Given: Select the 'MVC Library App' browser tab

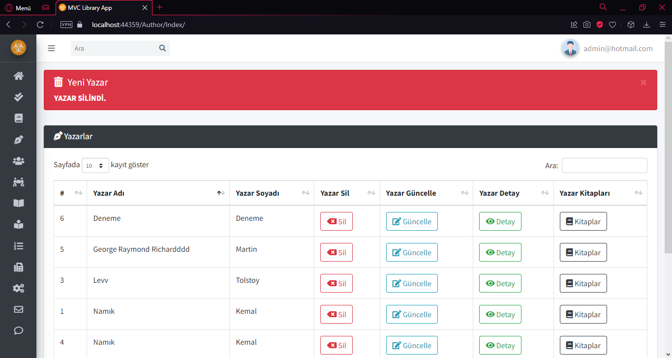Looking at the screenshot, I should tap(103, 8).
